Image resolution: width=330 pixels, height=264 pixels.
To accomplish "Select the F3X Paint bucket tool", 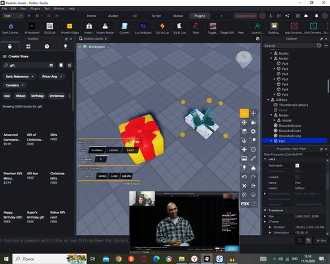I will [253, 122].
